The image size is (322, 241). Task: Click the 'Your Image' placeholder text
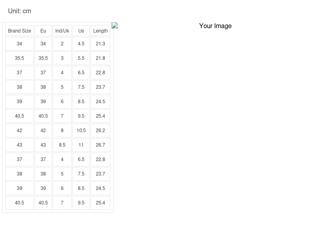pyautogui.click(x=215, y=26)
